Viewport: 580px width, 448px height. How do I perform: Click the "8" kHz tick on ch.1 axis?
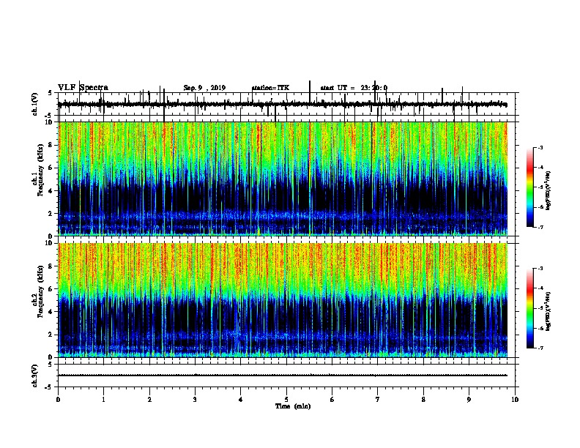[x=51, y=145]
